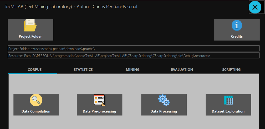
Task: Click the Resources Path text field
Action: [134, 56]
